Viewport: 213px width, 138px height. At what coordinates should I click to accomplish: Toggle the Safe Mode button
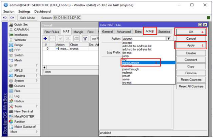tap(27, 18)
